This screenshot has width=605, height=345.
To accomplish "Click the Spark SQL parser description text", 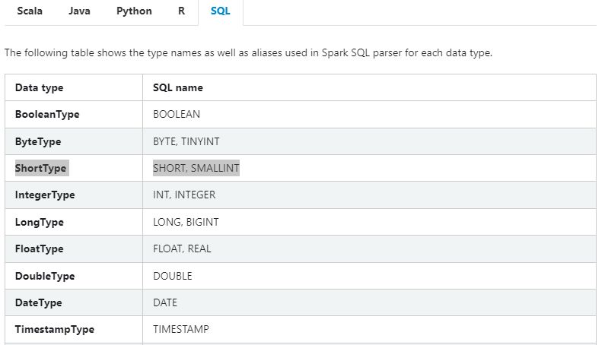I will [247, 53].
